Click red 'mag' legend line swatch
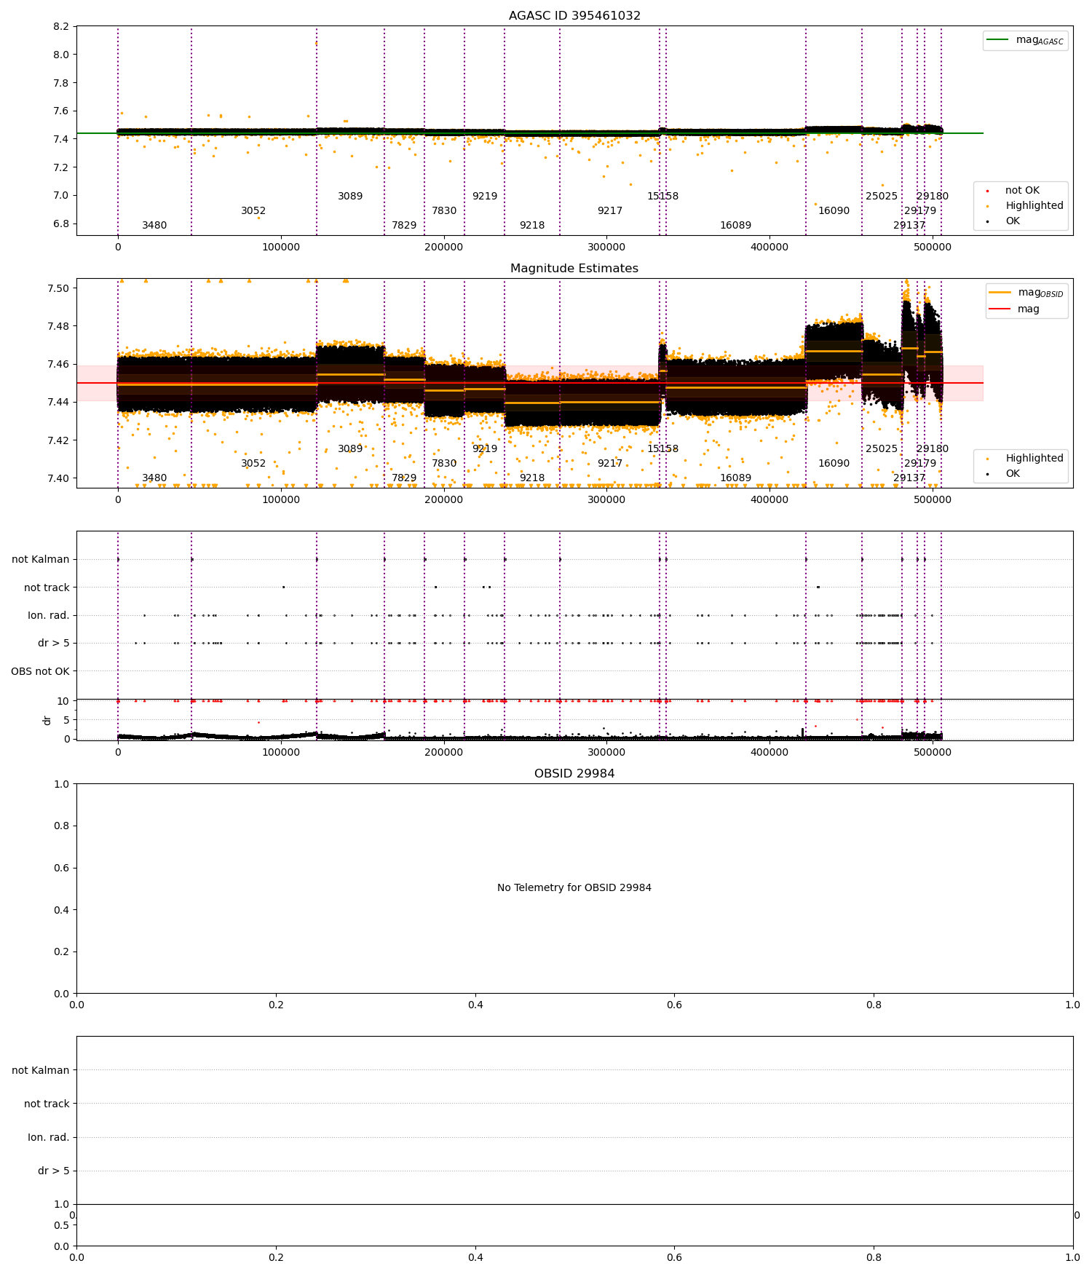 click(x=1000, y=309)
